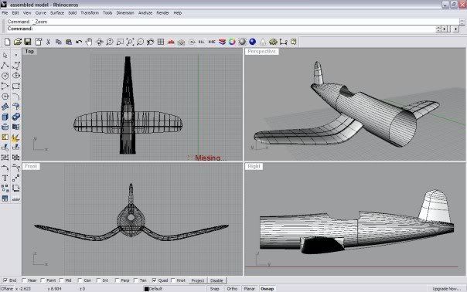Click the Project osnap button
This screenshot has width=467, height=292.
(x=198, y=280)
